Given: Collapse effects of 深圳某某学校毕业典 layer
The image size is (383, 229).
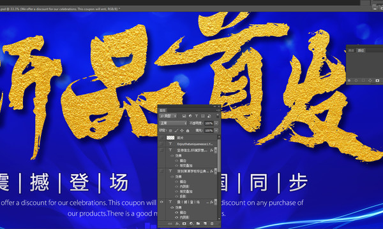Looking at the screenshot, I should tap(216, 171).
